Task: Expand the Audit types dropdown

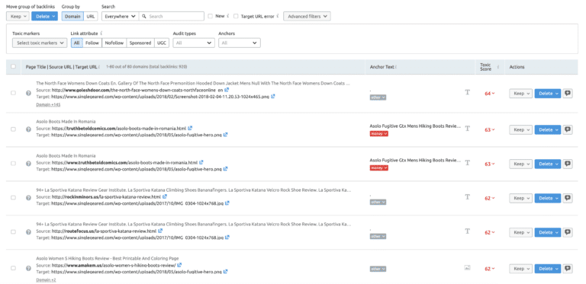Action: tap(194, 43)
